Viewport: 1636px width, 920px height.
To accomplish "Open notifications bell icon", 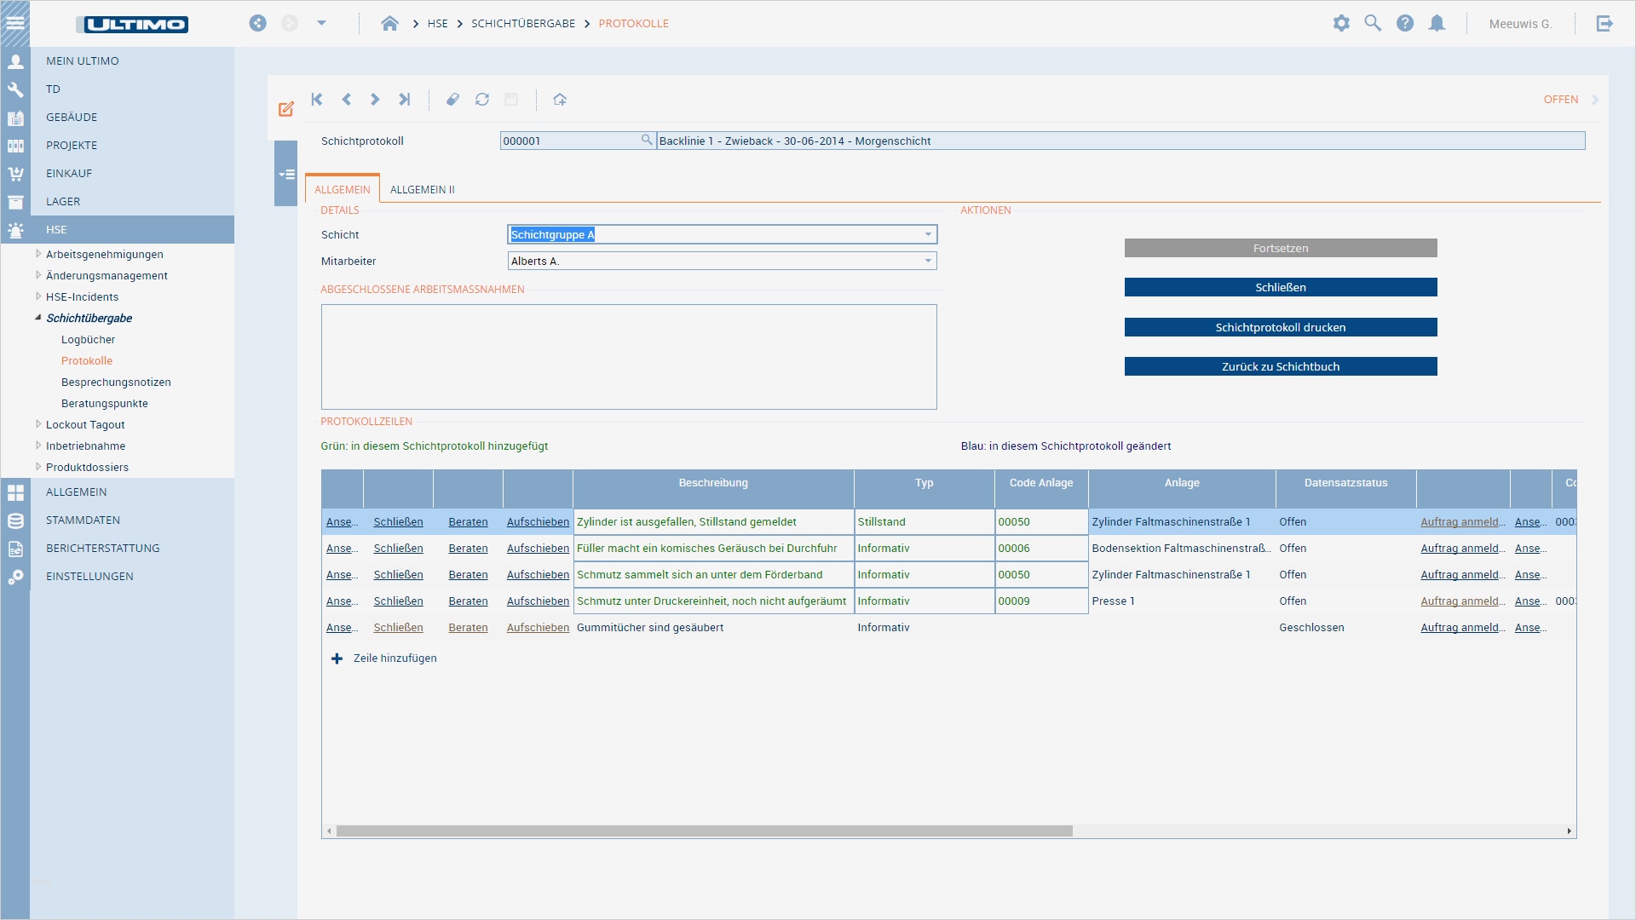I will [1437, 24].
